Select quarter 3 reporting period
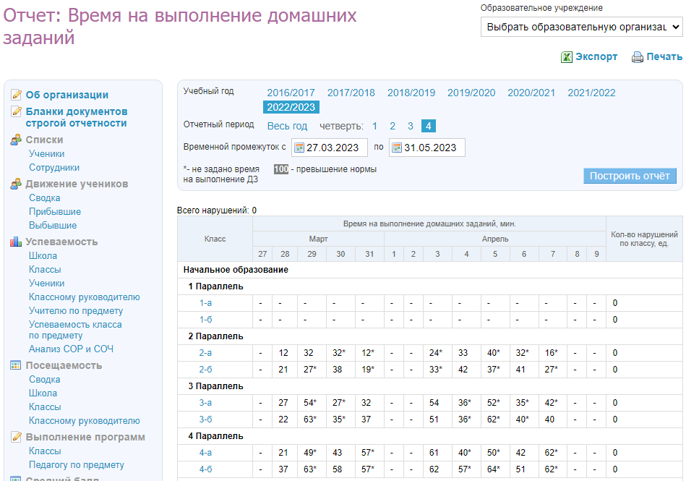686x481 pixels. pos(410,126)
